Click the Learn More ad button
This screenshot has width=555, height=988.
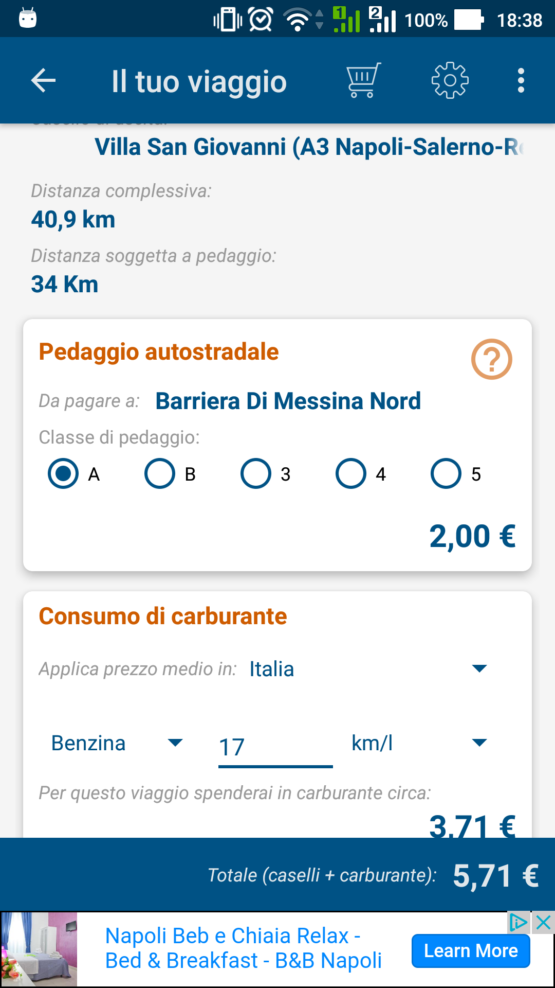click(471, 951)
